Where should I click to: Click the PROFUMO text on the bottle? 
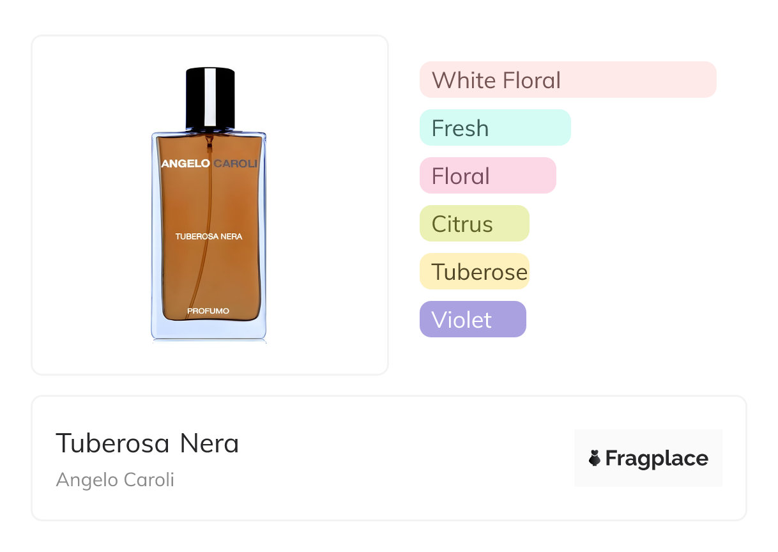[208, 311]
